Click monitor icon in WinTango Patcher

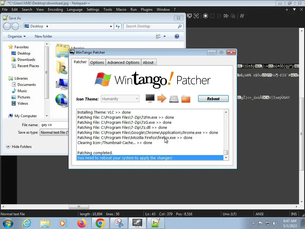(x=150, y=98)
